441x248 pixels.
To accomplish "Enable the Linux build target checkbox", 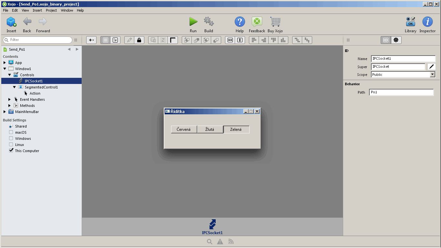I will 11,145.
